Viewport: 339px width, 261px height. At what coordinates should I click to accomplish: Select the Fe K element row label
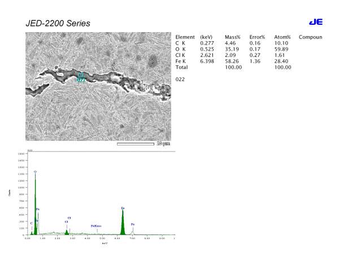[181, 61]
